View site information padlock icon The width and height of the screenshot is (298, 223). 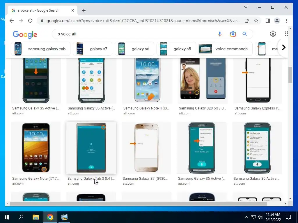(42, 21)
